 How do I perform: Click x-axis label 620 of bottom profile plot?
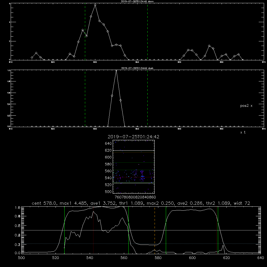tap(226, 258)
